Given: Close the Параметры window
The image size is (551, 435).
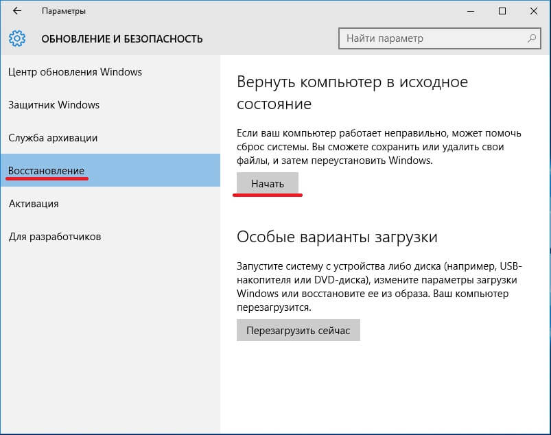Looking at the screenshot, I should [x=532, y=12].
